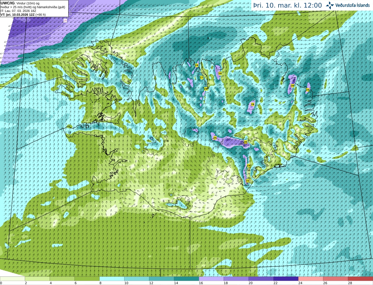Screen dimensions: 373x285
Task: Click the yellow gust marker labeled 27
Action: [x=202, y=78]
